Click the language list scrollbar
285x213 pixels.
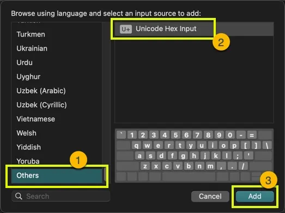click(105, 174)
